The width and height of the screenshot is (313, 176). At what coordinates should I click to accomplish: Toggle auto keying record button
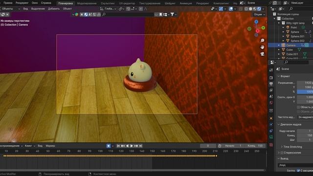pyautogui.click(x=109, y=146)
